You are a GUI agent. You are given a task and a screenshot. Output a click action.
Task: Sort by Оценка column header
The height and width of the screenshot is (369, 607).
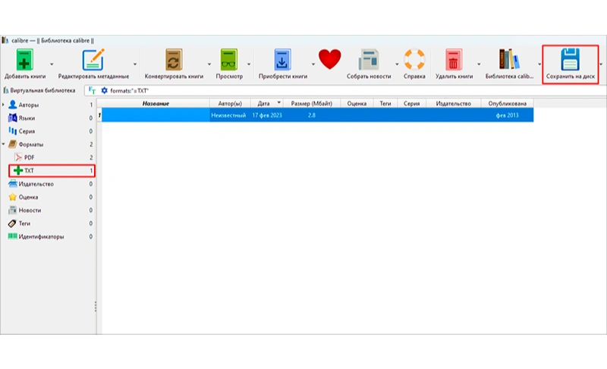pos(357,103)
